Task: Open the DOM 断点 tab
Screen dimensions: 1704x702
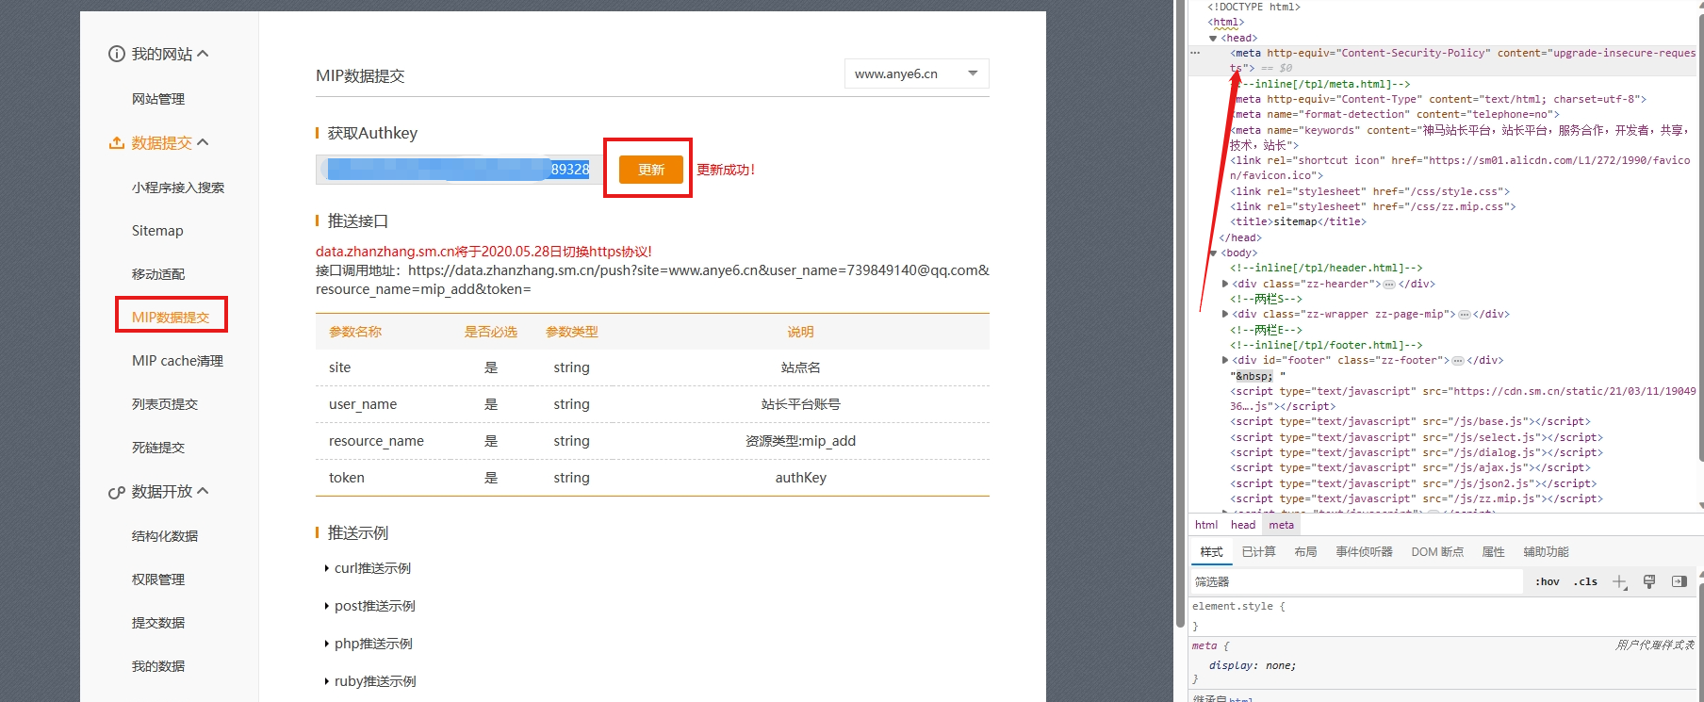Action: tap(1437, 552)
